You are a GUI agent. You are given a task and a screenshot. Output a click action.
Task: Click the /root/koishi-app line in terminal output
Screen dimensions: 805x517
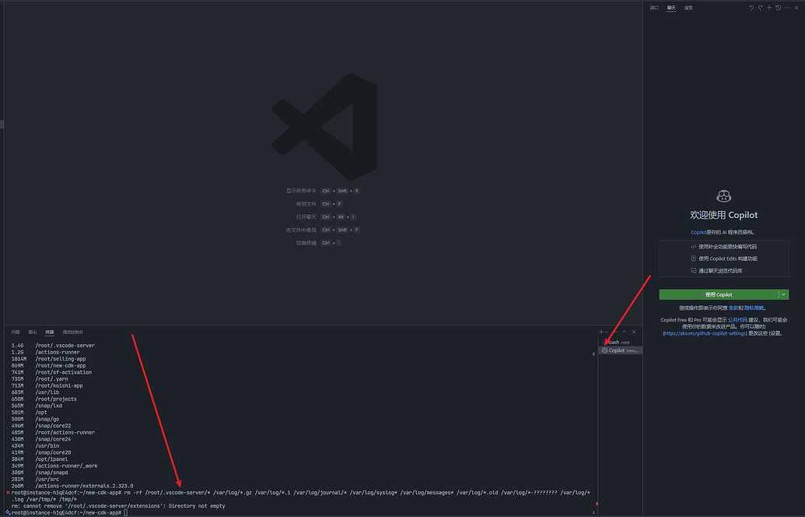[47, 385]
